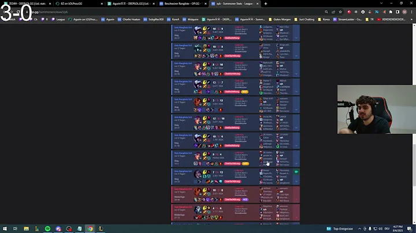
Task: Open Spotify from the taskbar
Action: click(x=47, y=229)
